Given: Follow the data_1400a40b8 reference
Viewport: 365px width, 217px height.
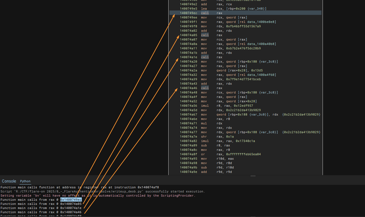Looking at the screenshot, I should 261,44.
